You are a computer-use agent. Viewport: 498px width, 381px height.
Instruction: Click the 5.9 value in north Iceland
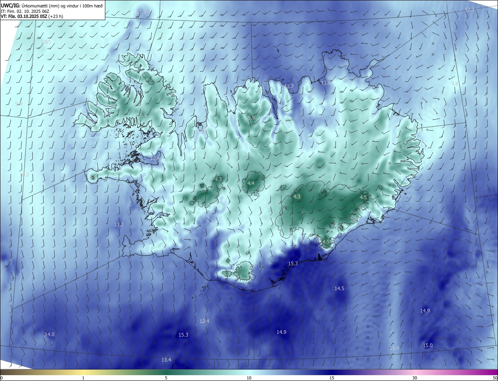coord(251,118)
